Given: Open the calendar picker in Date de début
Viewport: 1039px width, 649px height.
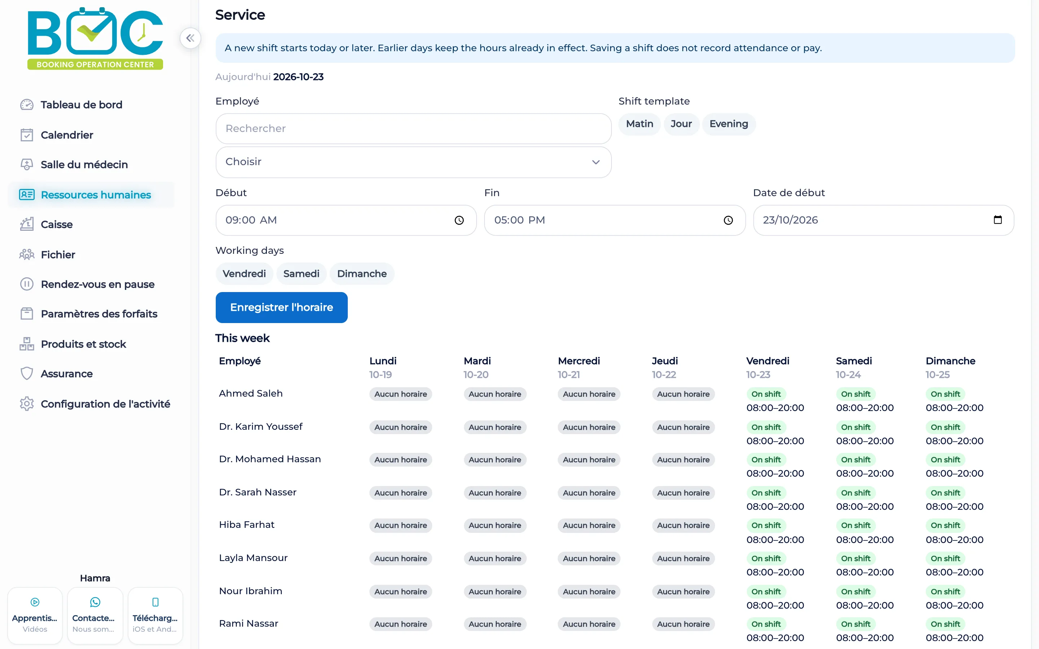Looking at the screenshot, I should pyautogui.click(x=998, y=220).
